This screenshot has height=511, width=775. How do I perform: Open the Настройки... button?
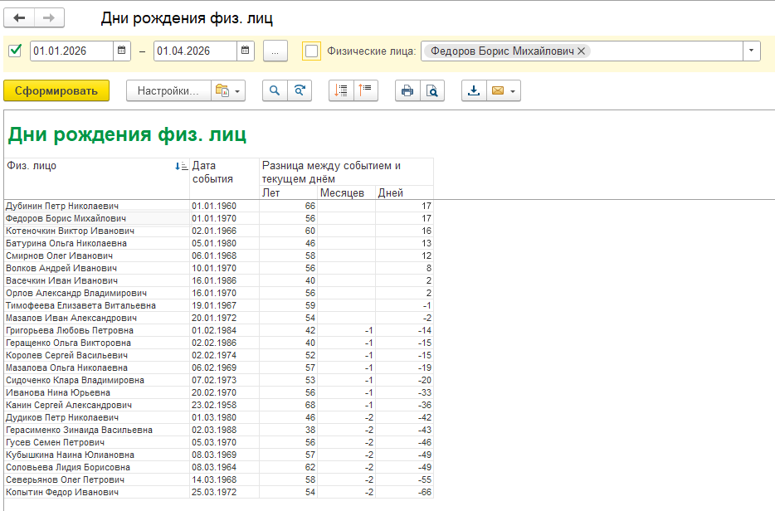[167, 91]
